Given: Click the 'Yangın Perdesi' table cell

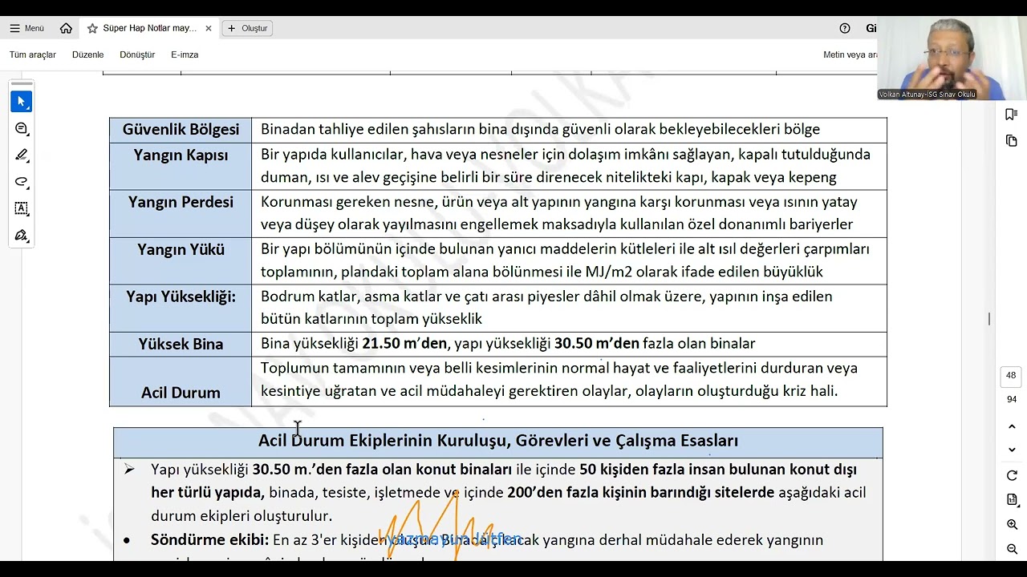Looking at the screenshot, I should 181,213.
